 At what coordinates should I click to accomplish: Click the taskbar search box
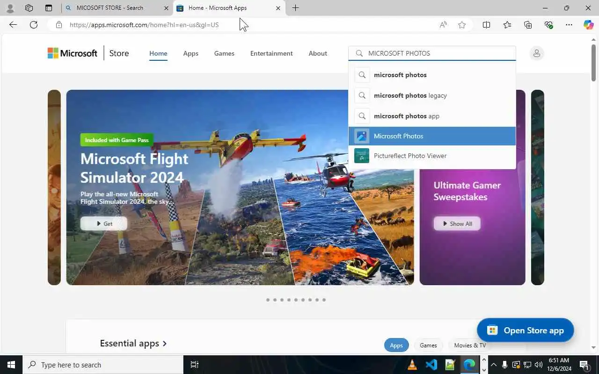click(103, 365)
